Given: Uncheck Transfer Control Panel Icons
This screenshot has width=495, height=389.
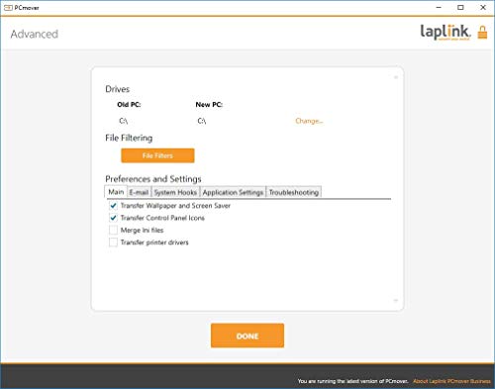Looking at the screenshot, I should click(x=113, y=218).
